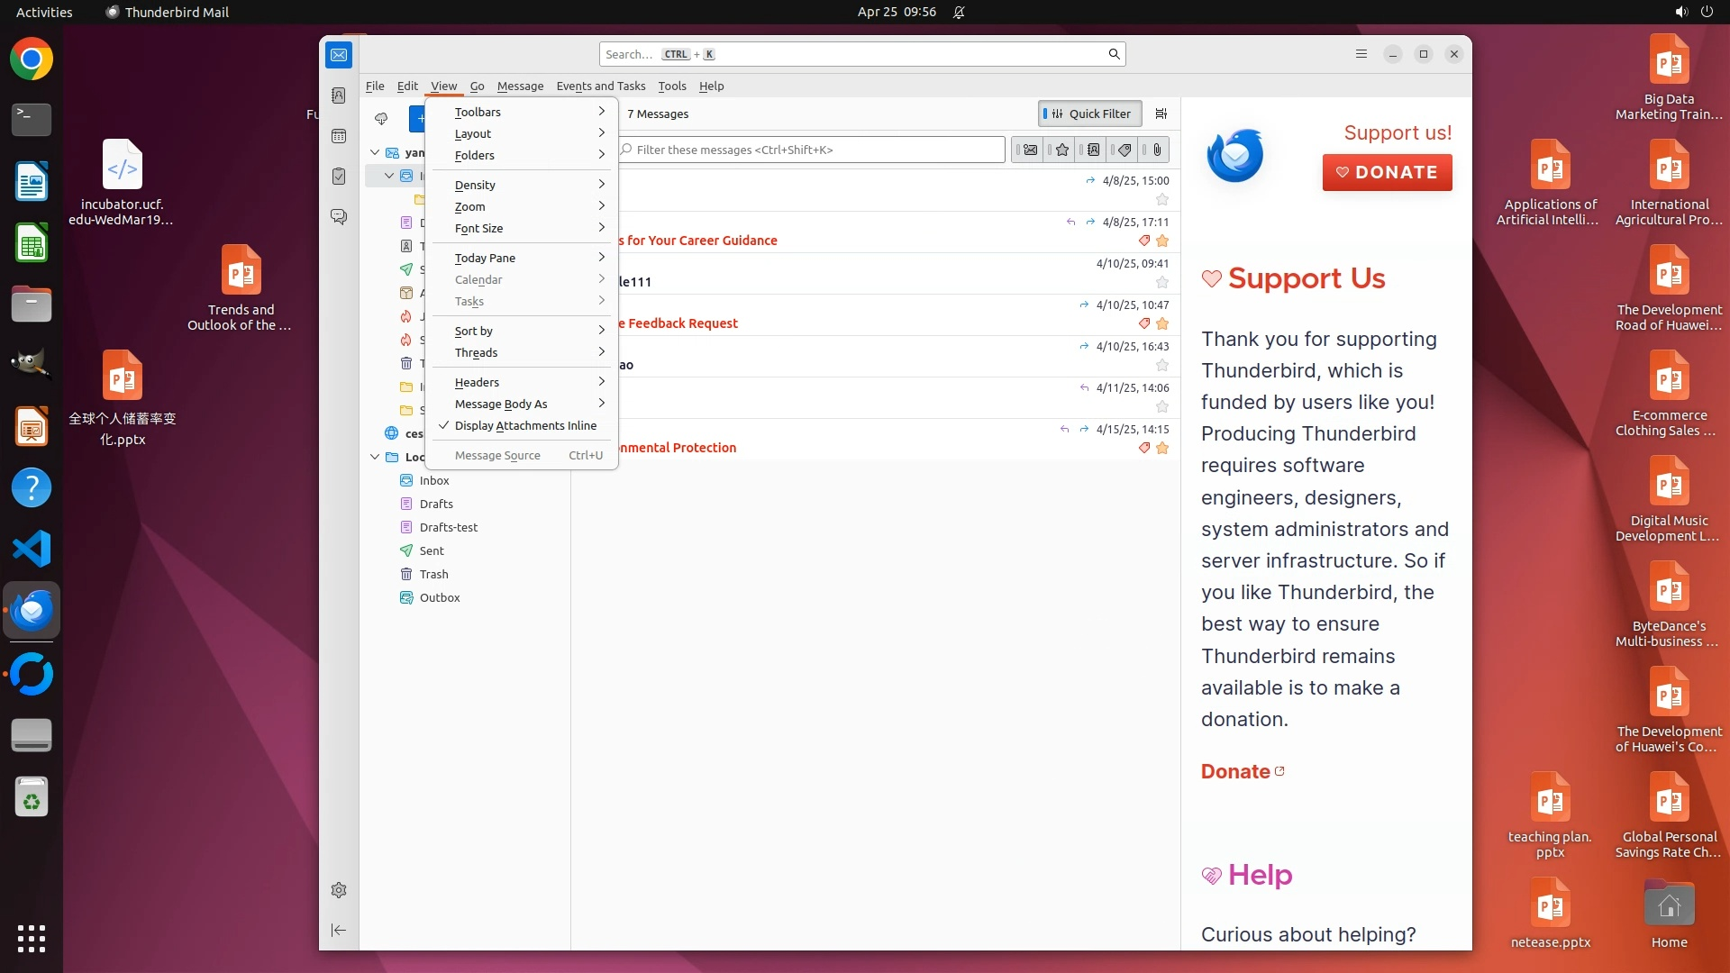Open the Thunderbird app menu (hamburger)
Viewport: 1730px width, 973px height.
(1361, 54)
